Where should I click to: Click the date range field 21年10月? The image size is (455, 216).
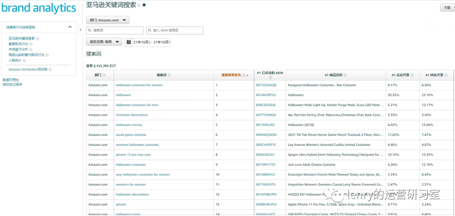(151, 42)
